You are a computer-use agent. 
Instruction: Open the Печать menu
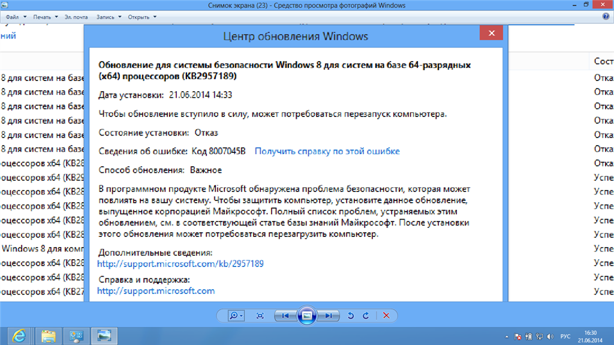46,17
